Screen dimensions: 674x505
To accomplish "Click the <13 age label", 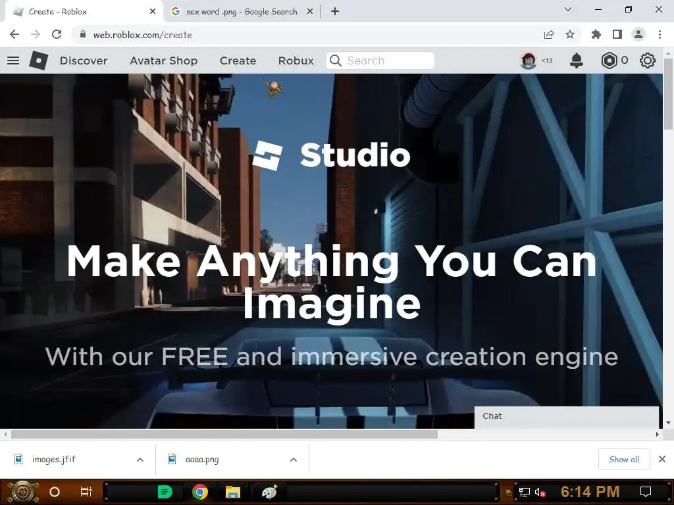I will pos(547,60).
